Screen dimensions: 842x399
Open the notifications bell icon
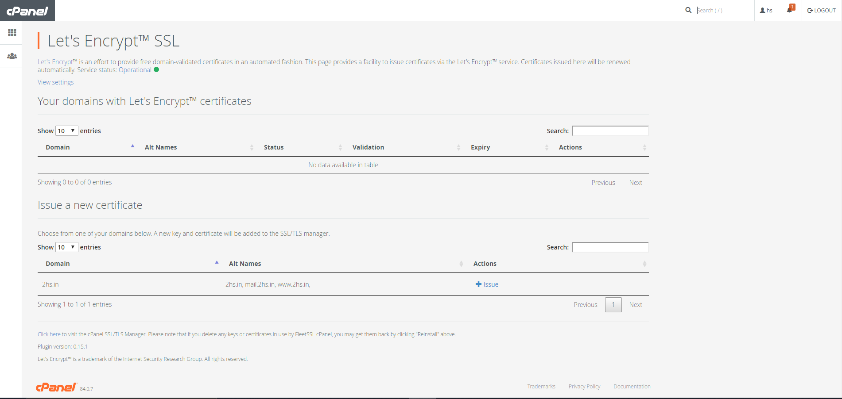(x=790, y=10)
